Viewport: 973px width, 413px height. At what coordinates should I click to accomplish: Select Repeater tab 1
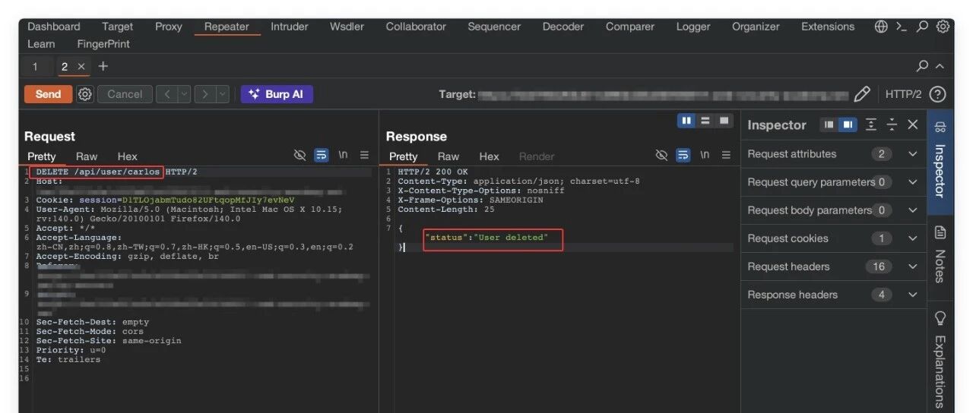[35, 67]
